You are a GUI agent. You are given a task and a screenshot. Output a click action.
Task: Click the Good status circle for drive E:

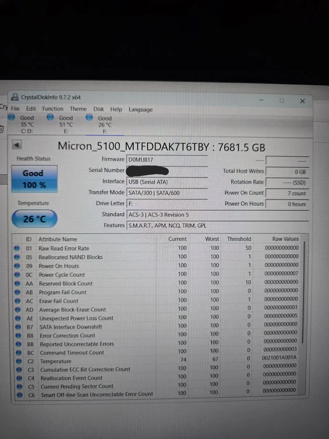coord(50,117)
